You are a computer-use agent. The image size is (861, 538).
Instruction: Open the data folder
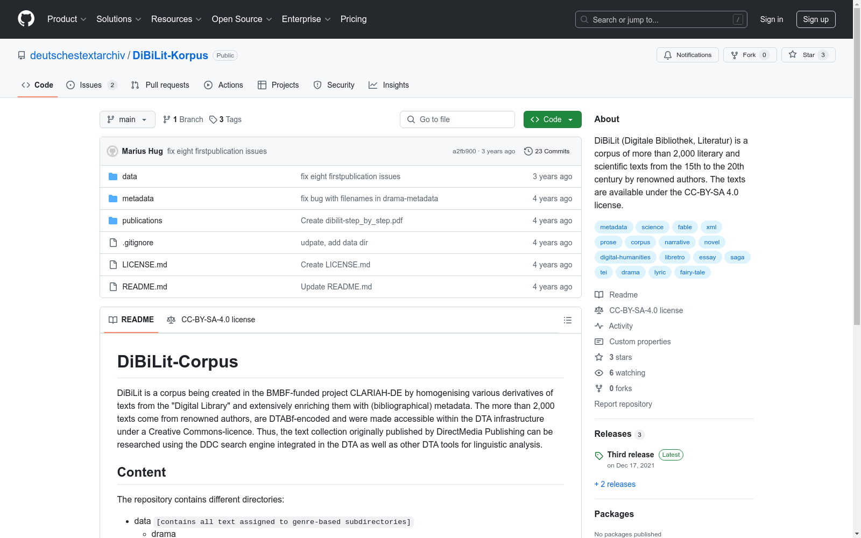pyautogui.click(x=129, y=176)
